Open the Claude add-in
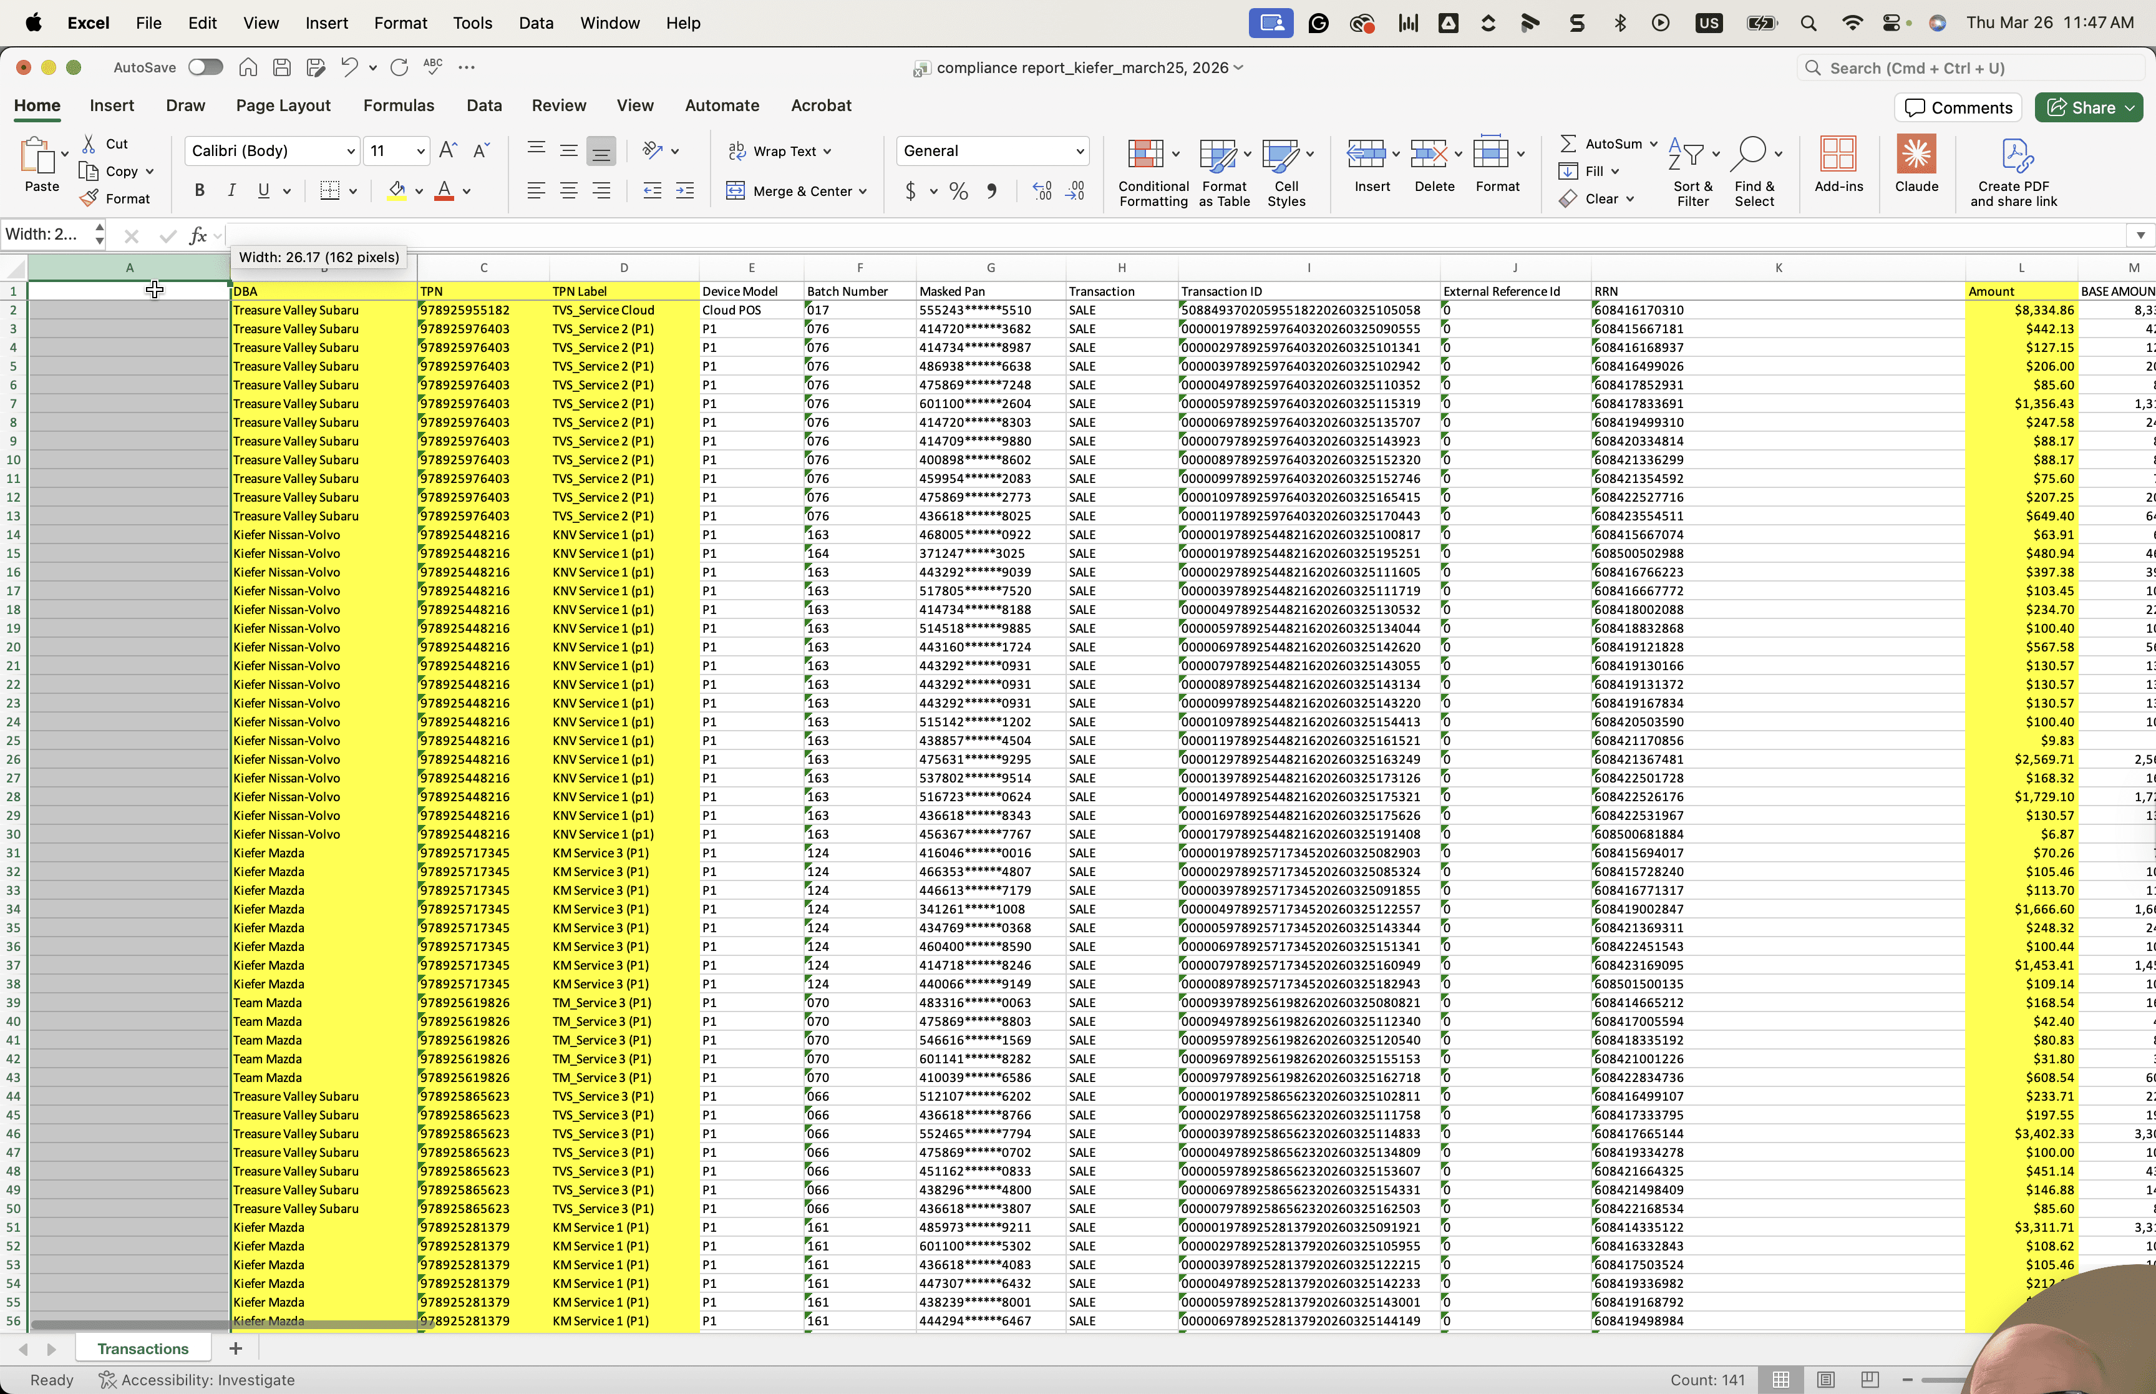 [1916, 164]
